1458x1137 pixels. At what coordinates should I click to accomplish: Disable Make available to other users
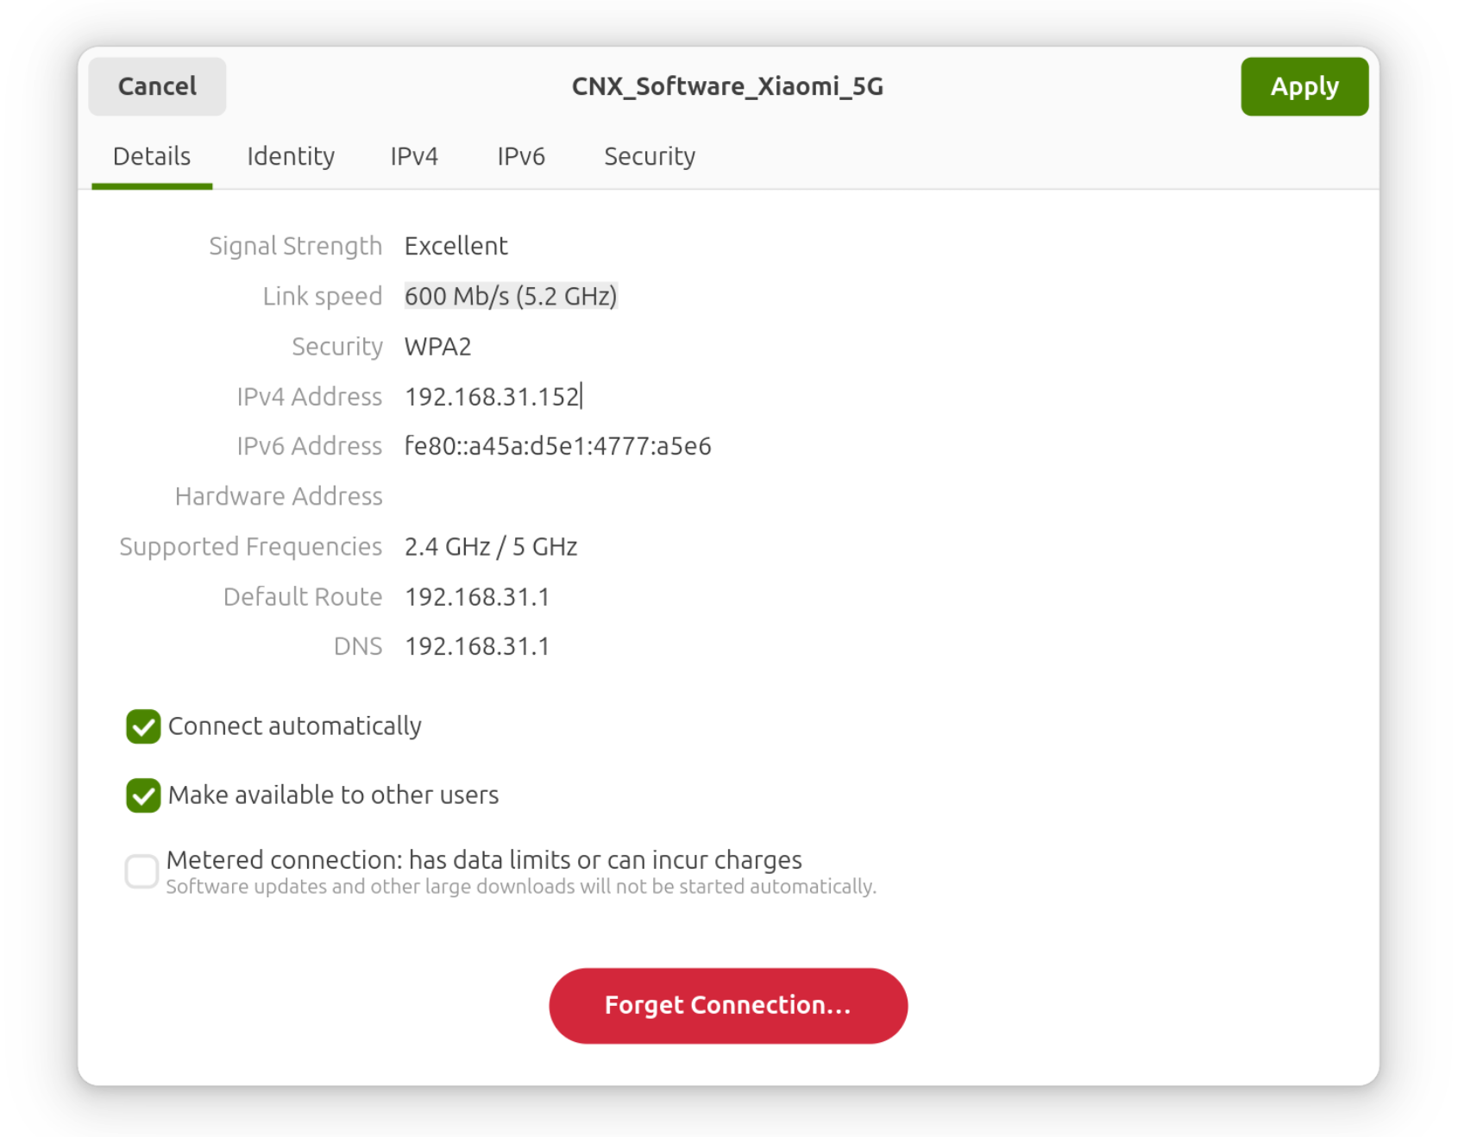tap(143, 795)
